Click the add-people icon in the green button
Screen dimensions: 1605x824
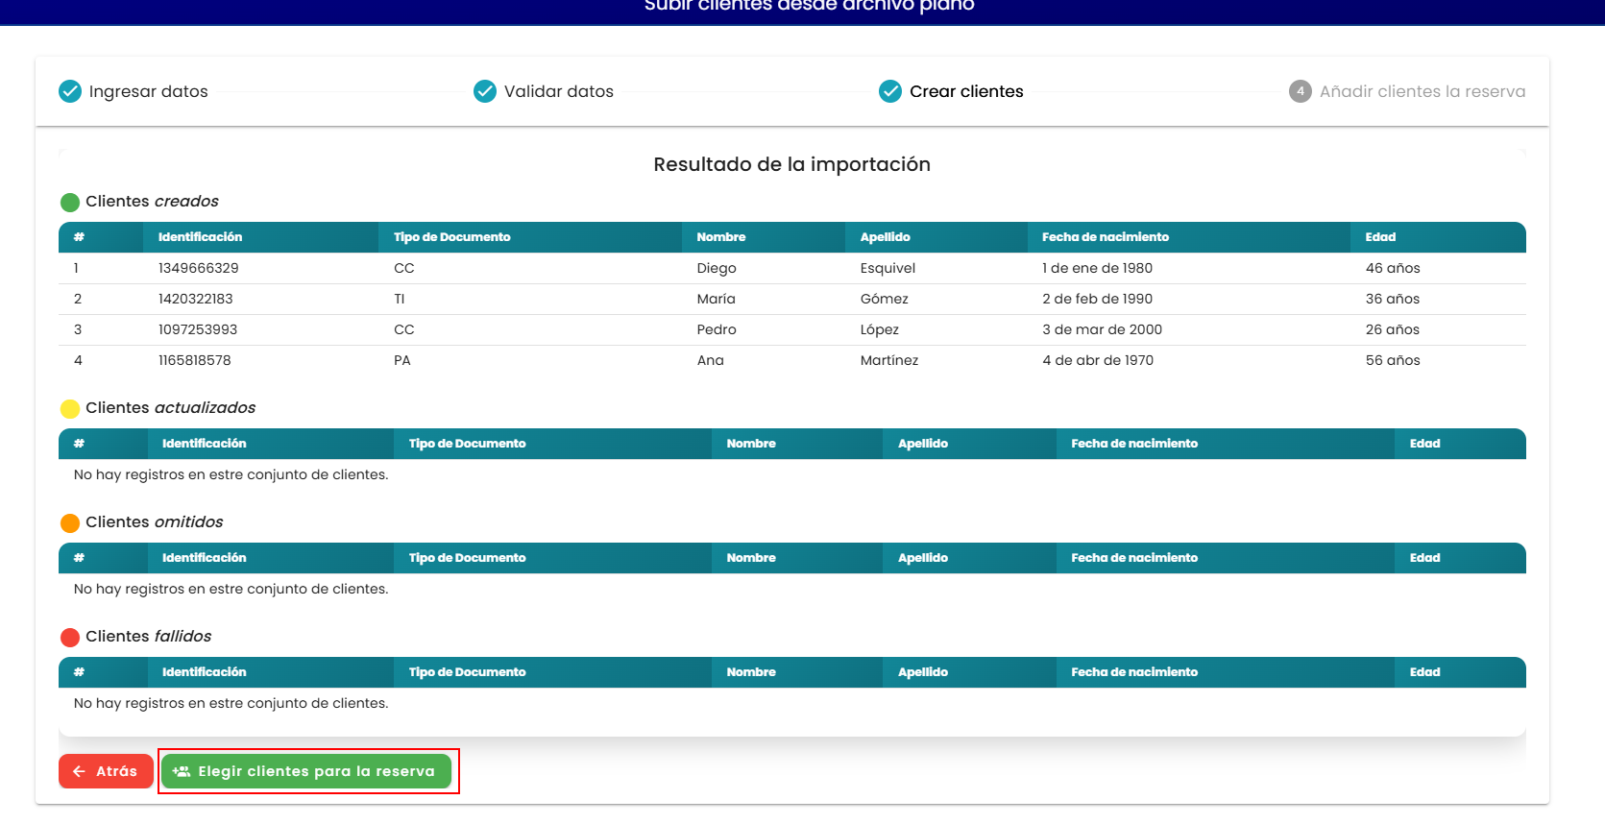[181, 771]
